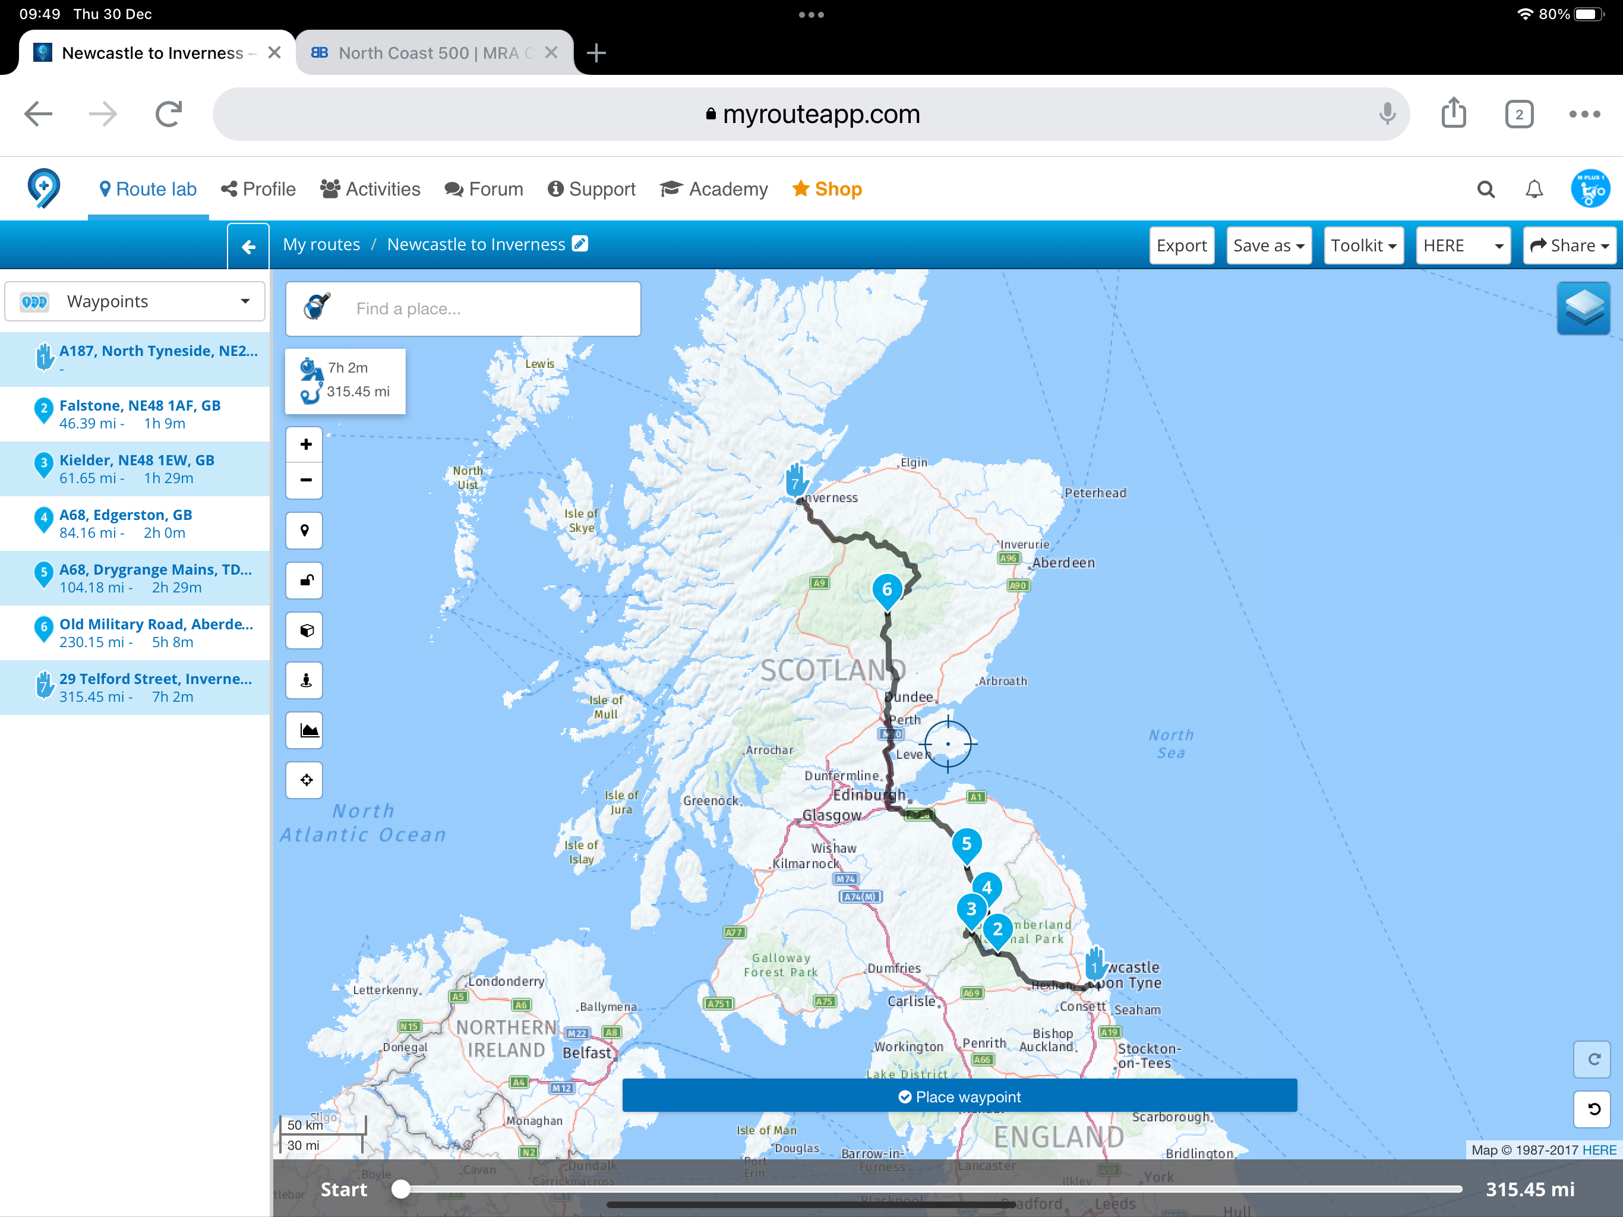
Task: Select waypoint marker 6 on map
Action: (886, 591)
